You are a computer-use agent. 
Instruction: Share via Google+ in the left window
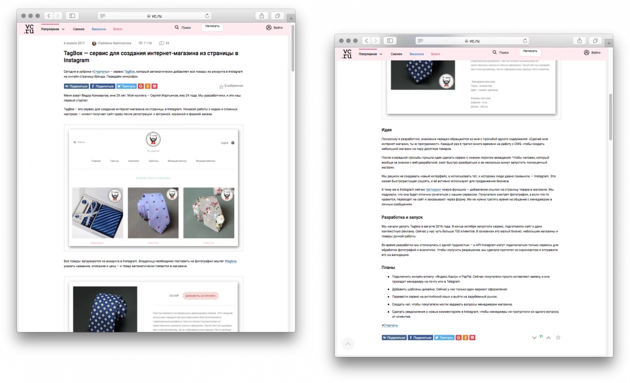142,86
